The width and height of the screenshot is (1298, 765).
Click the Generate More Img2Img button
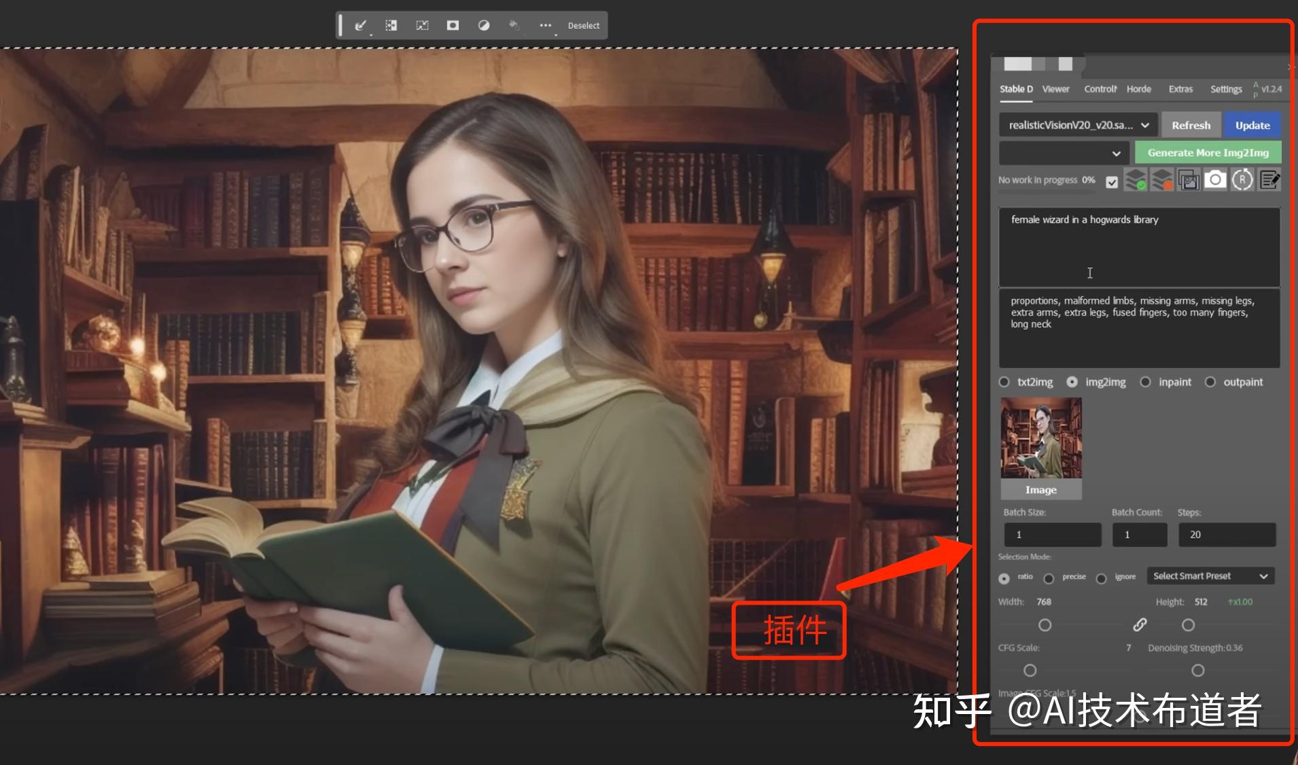1207,152
